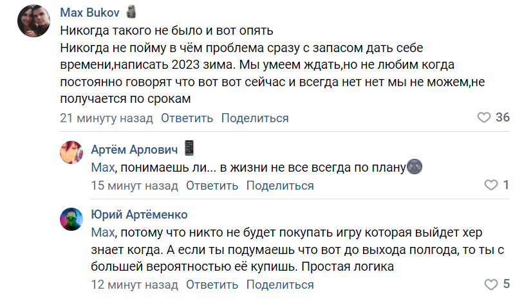This screenshot has width=524, height=299.
Task: Click the dark moon emoji in Артём's reply
Action: coord(415,166)
